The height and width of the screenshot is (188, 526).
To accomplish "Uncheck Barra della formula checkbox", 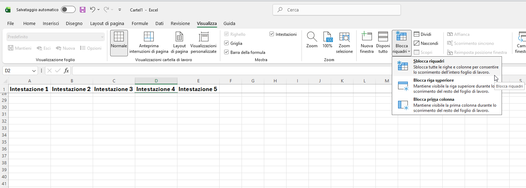I will pos(227,52).
